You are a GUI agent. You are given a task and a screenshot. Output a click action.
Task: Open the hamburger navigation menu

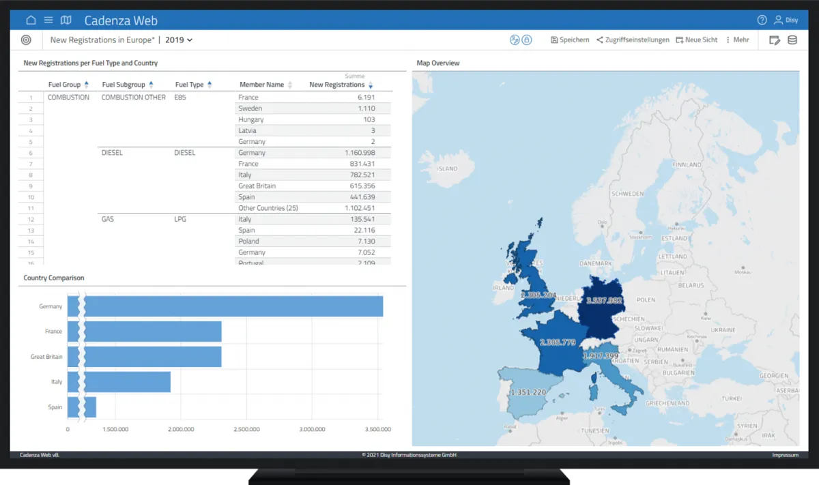coord(48,20)
